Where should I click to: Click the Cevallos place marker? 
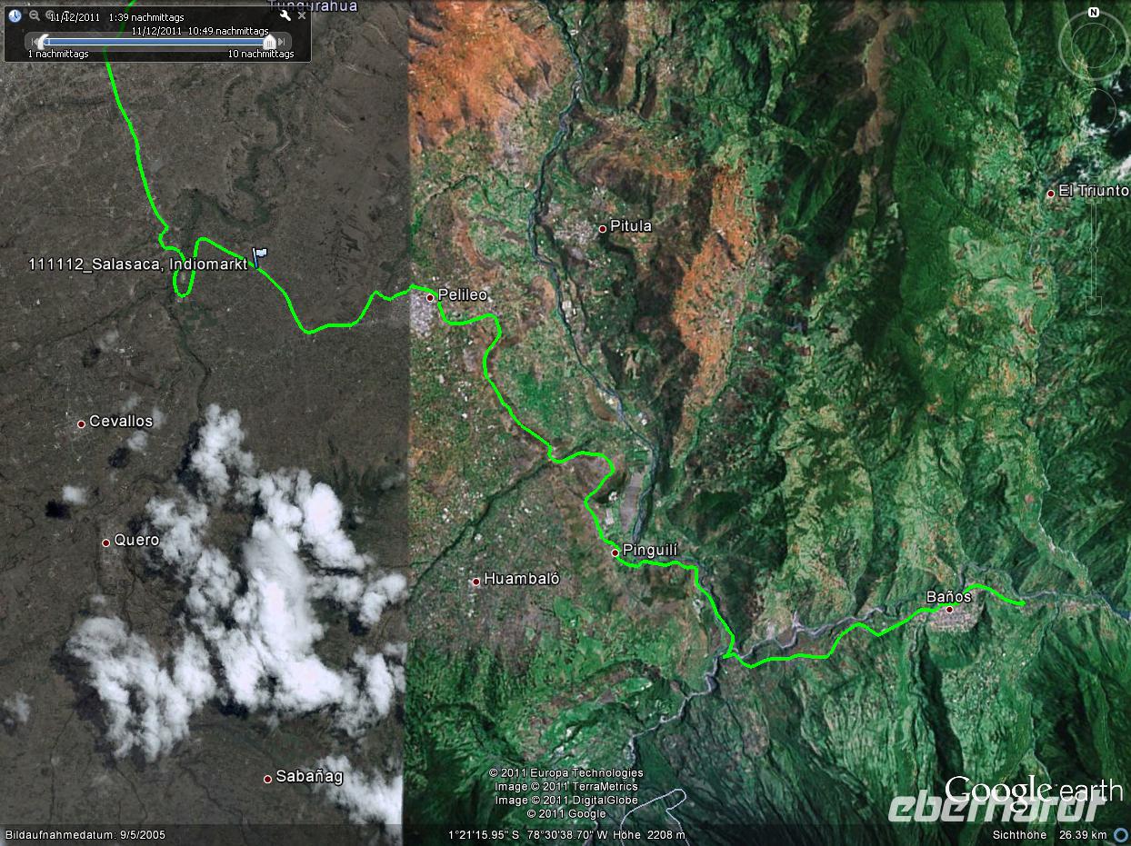pos(81,423)
